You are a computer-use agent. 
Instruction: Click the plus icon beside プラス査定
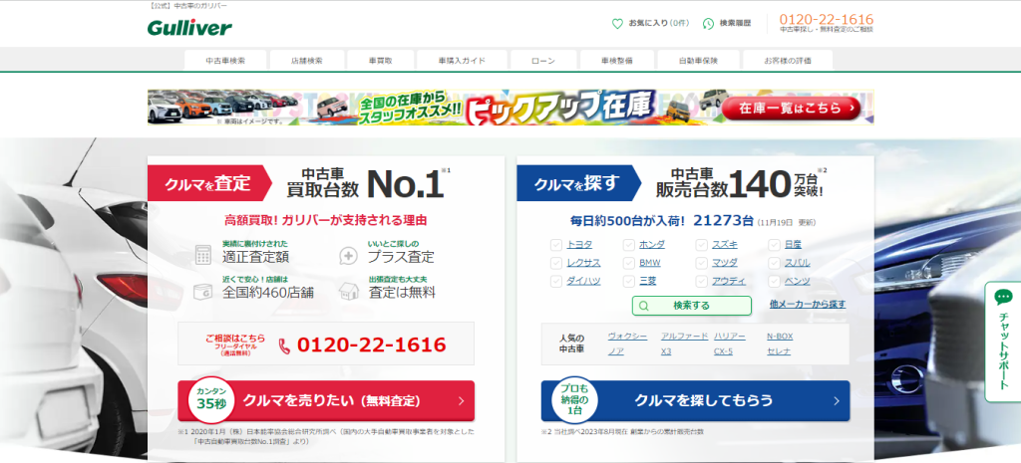click(x=349, y=255)
